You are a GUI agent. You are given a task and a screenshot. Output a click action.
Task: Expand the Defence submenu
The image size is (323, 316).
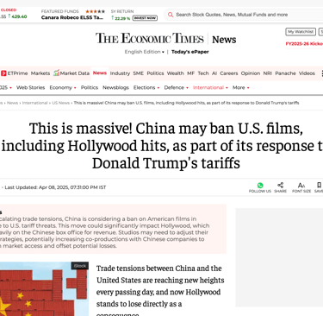point(177,87)
